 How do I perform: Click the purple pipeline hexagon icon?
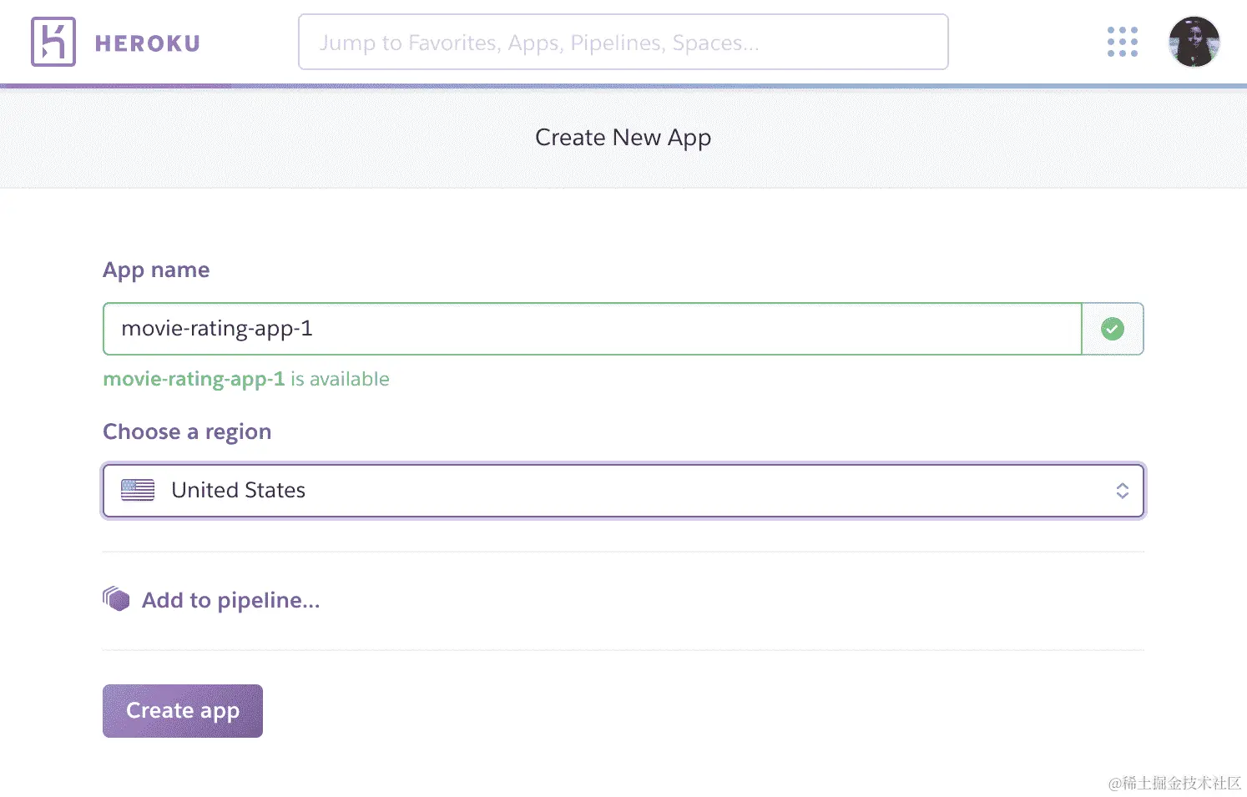tap(117, 599)
